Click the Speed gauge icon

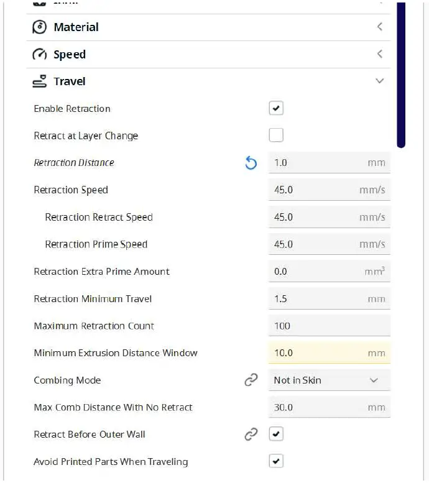tap(40, 55)
